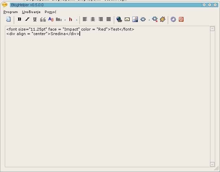Viewport: 220px width, 172px height.
Task: Center align the text
Action: click(93, 19)
